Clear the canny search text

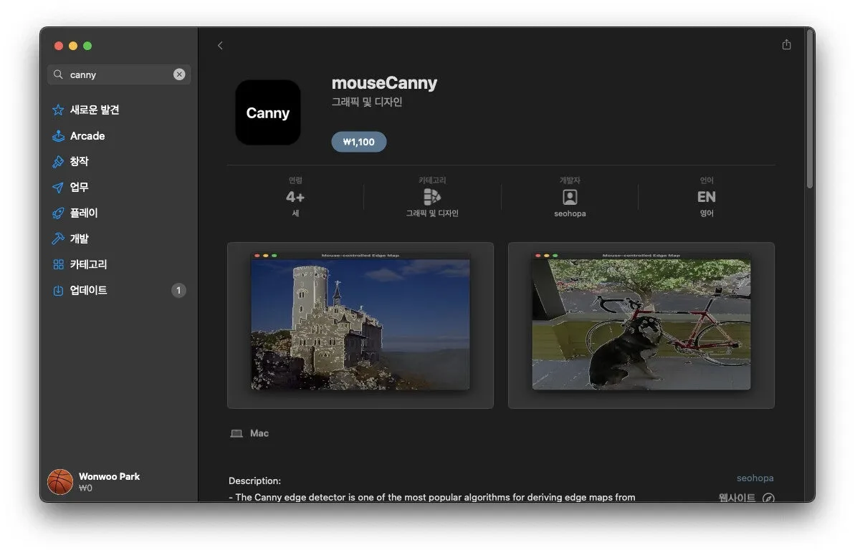point(179,74)
